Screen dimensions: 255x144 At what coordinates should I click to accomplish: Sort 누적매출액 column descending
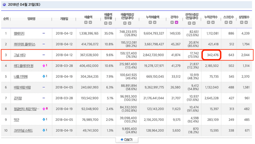(x=155, y=22)
